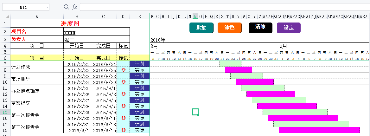Click the 计划 cell in row 15
Viewport: 370px width, 136px height.
pyautogui.click(x=139, y=112)
